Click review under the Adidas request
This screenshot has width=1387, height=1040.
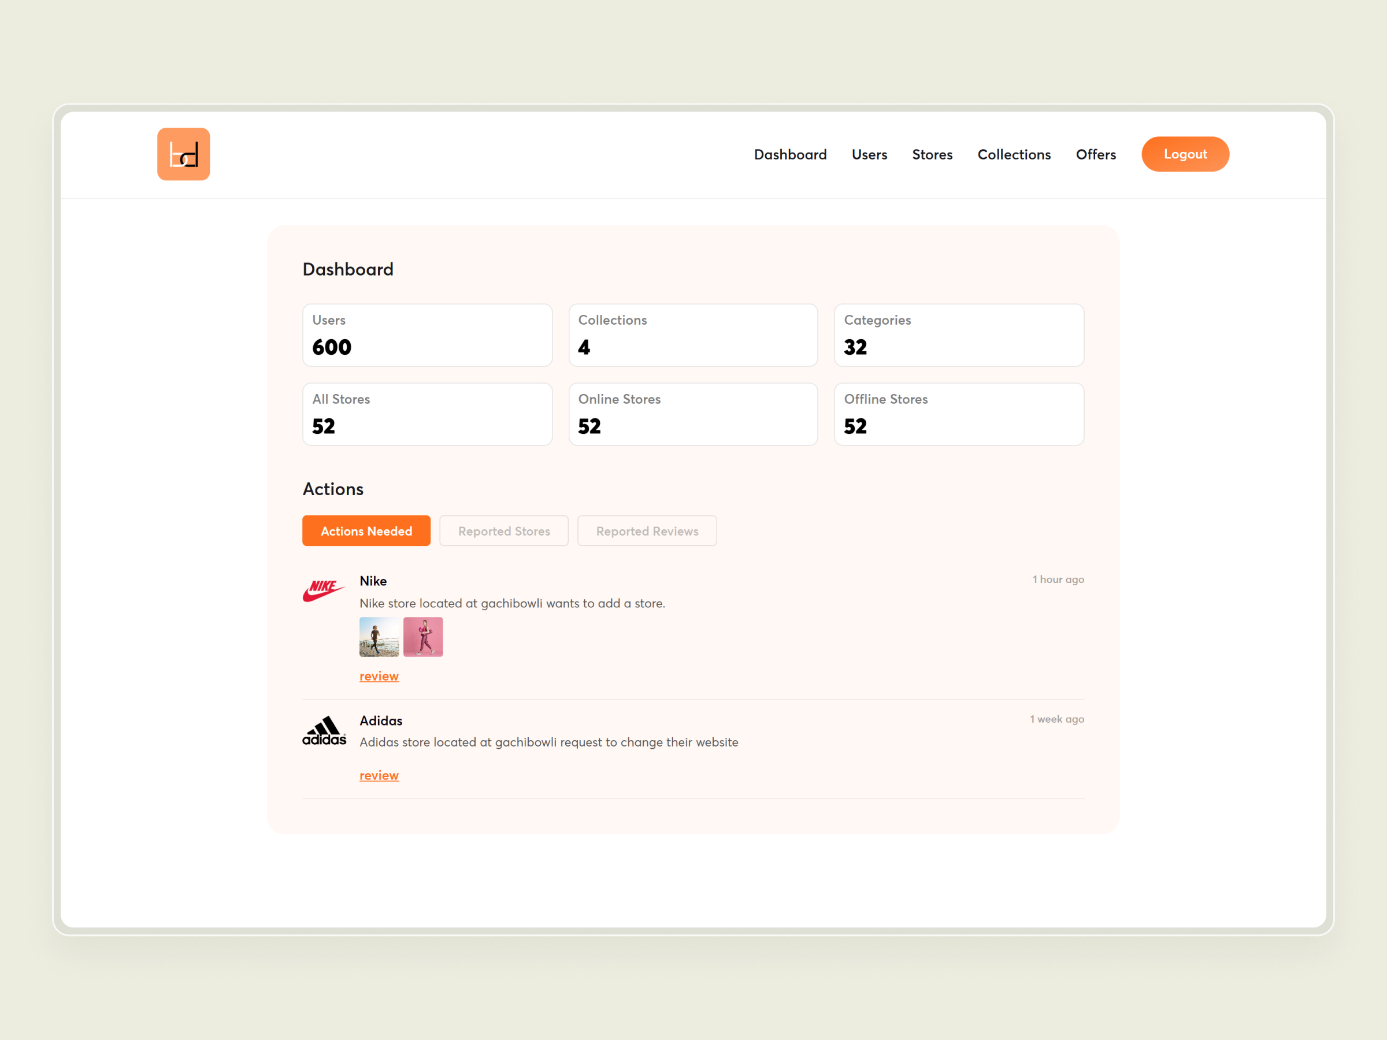[379, 775]
